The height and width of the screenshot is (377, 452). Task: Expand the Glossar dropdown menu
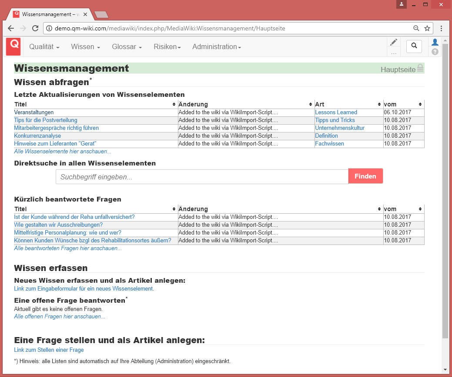(x=127, y=47)
